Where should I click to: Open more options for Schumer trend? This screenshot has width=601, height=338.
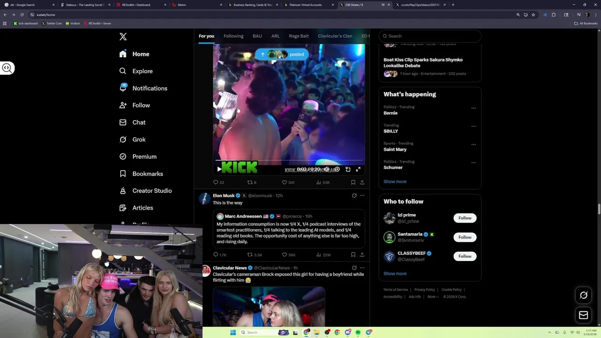(x=473, y=163)
